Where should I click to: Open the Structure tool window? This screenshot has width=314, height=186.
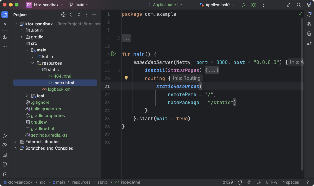click(5, 37)
